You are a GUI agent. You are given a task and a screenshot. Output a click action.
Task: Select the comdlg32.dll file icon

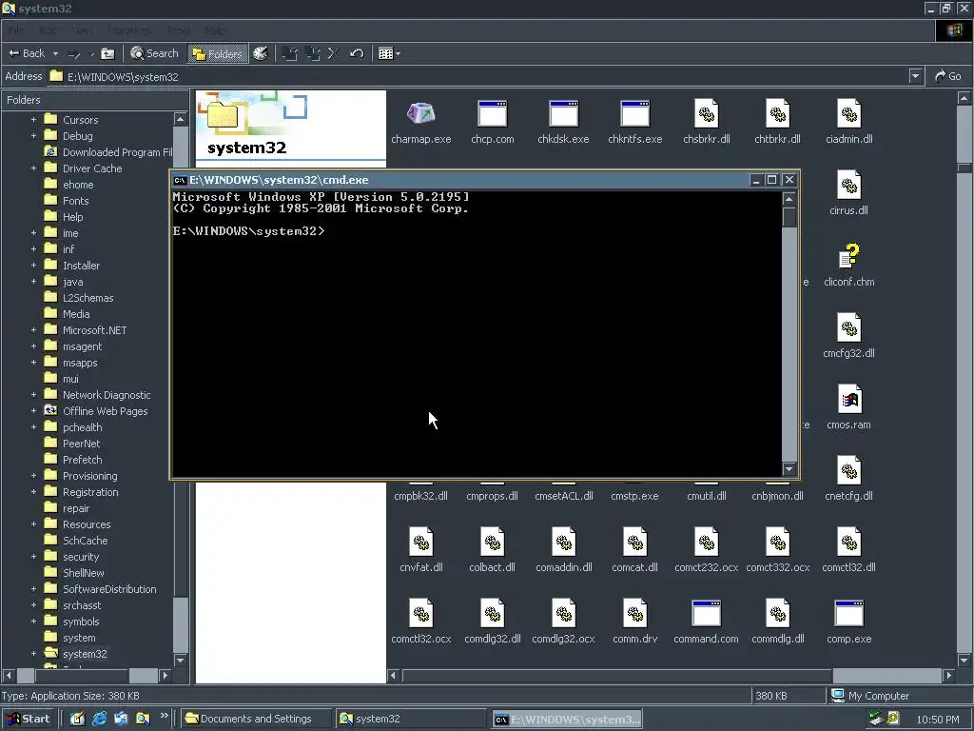[x=492, y=614]
